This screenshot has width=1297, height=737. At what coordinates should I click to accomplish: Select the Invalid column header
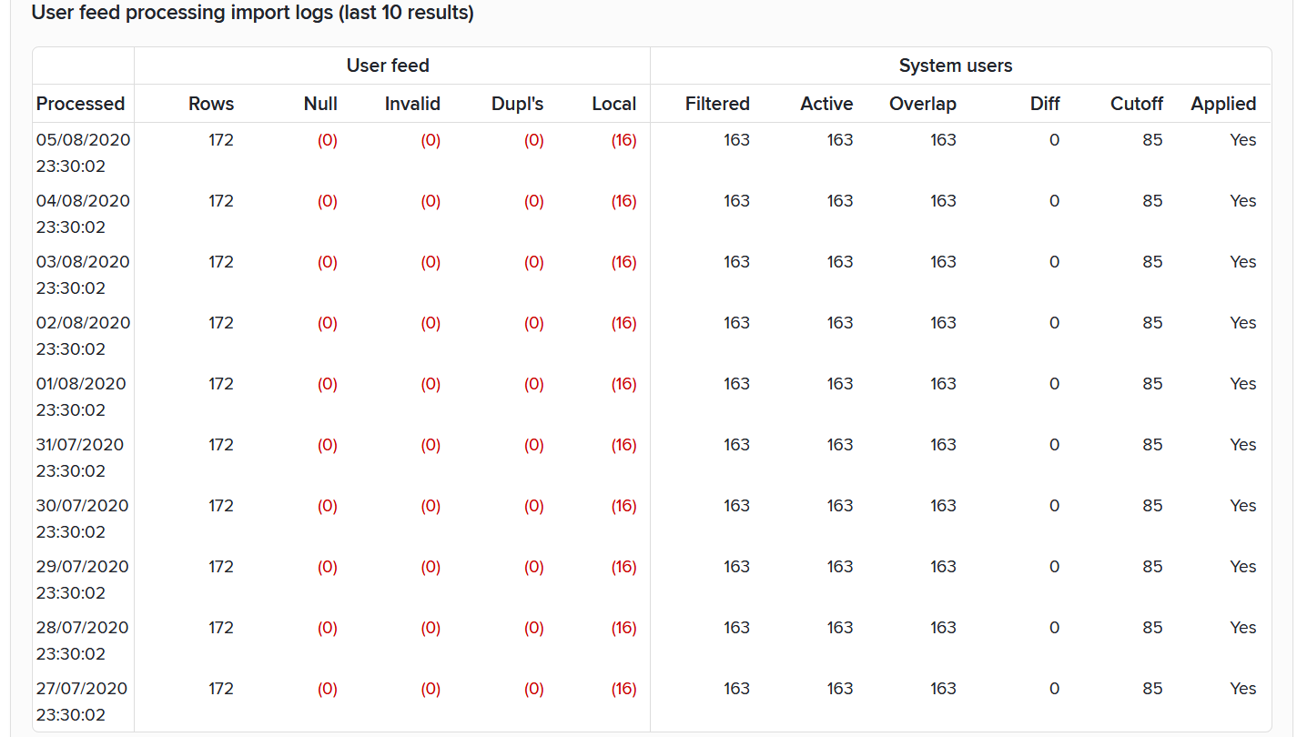[412, 104]
